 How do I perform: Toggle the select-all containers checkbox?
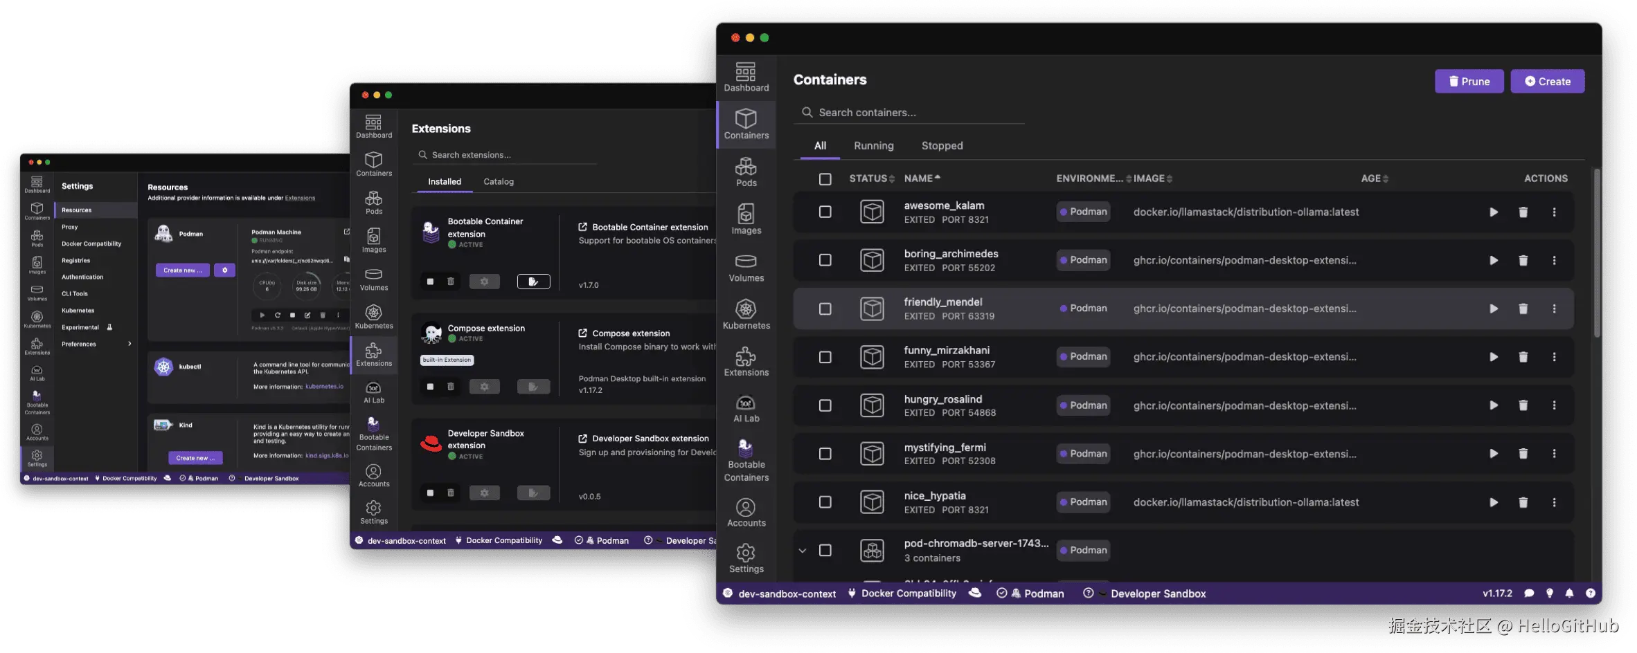pos(825,179)
